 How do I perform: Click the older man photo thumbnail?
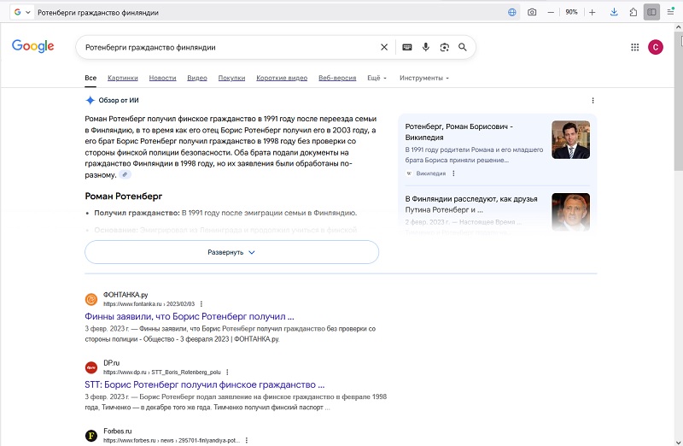click(x=570, y=212)
